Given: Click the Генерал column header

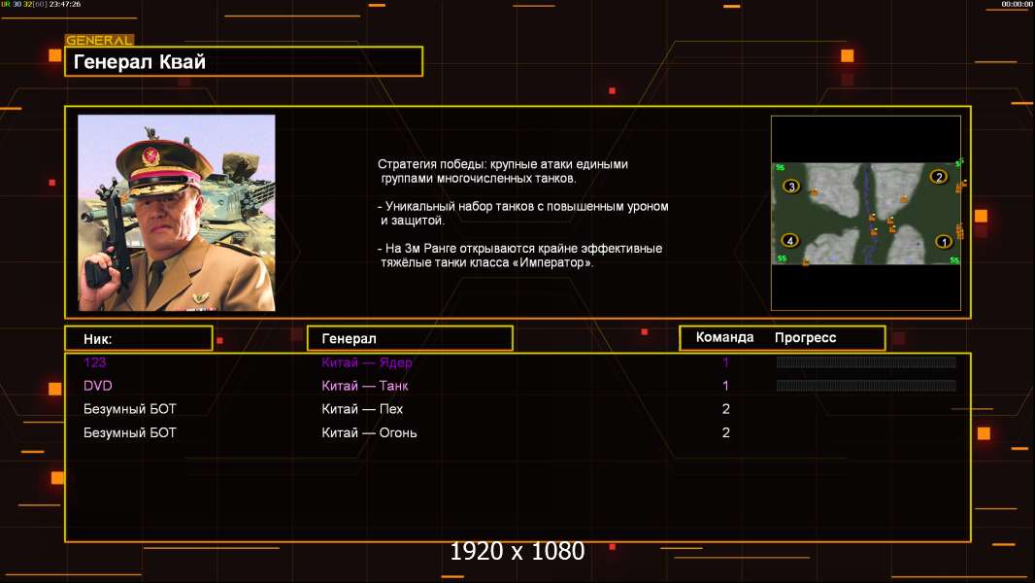Looking at the screenshot, I should 410,339.
